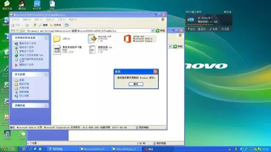Open the 腾讯QQ desktop icon

(22, 5)
